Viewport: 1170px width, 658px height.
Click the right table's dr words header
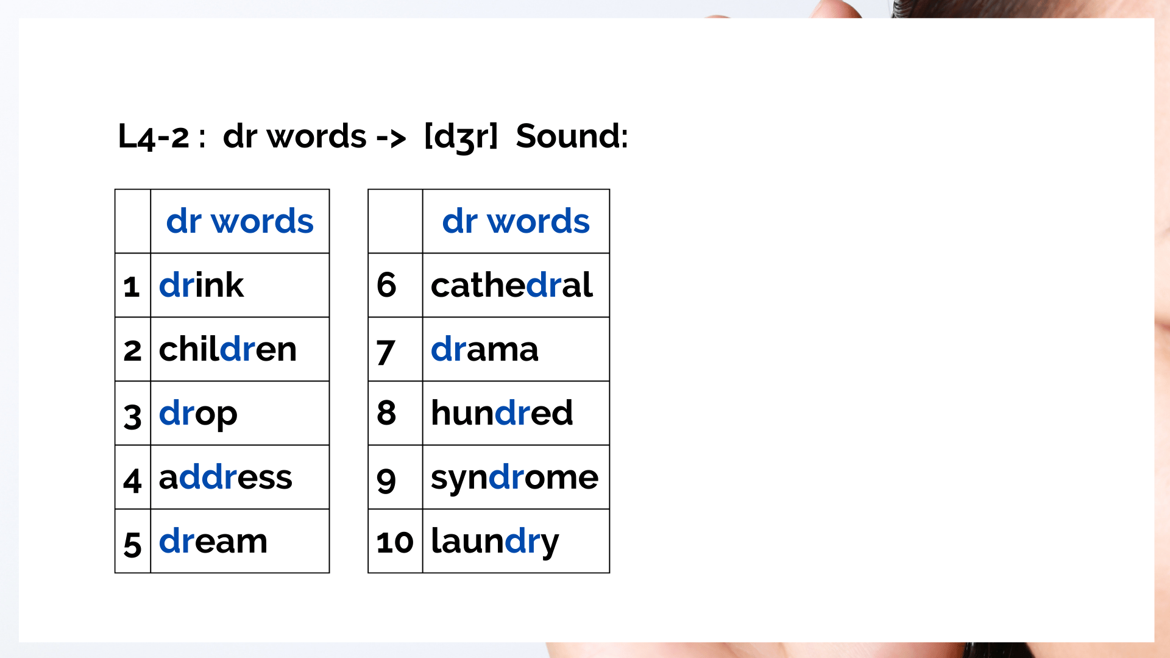tap(516, 221)
